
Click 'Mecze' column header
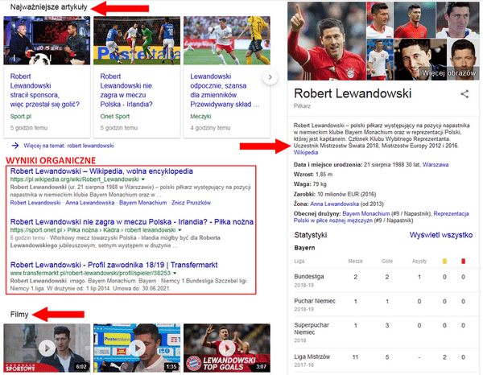(356, 261)
